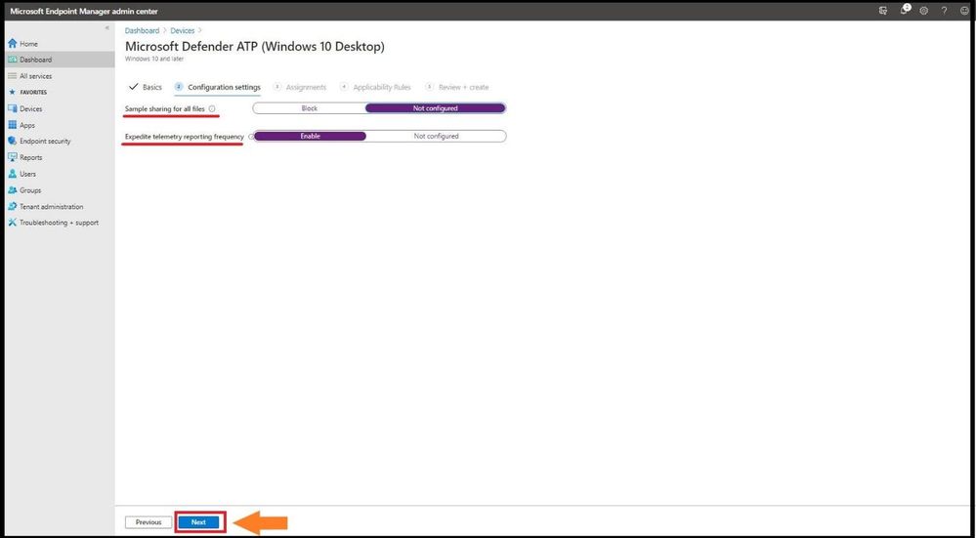Image resolution: width=976 pixels, height=538 pixels.
Task: Click the Troubleshooting + support wrench icon
Action: tap(12, 223)
